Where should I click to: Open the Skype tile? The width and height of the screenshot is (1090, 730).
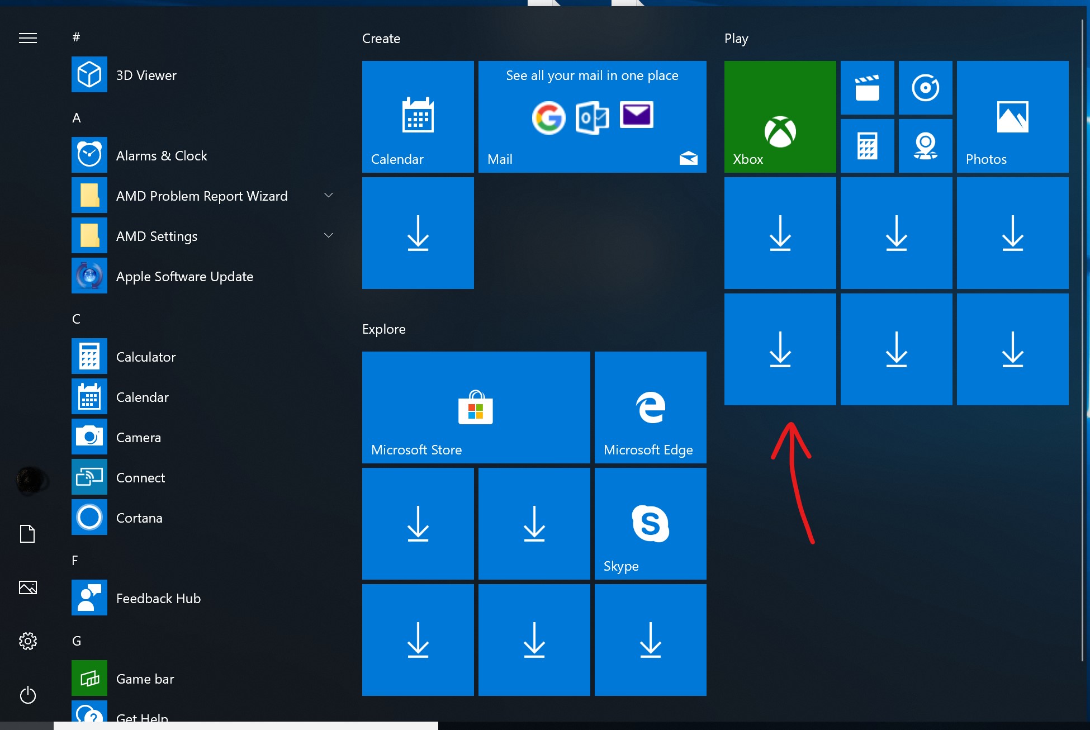coord(650,524)
